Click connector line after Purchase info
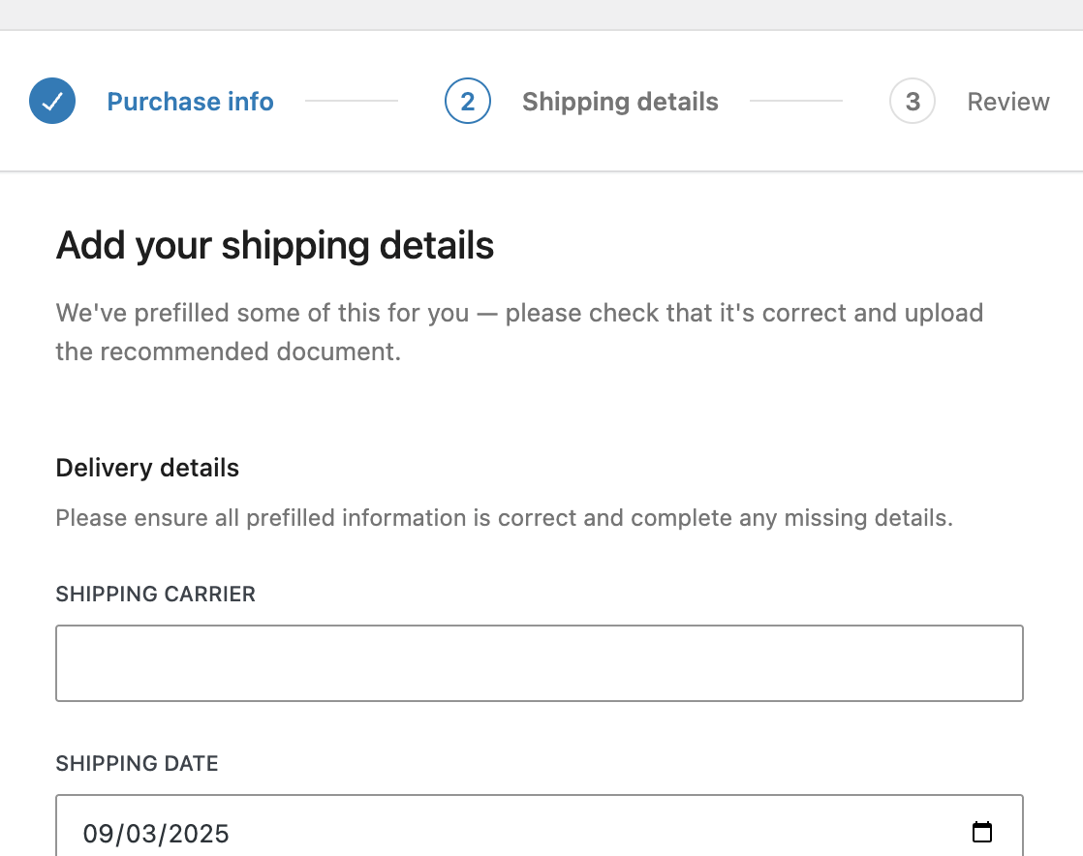Screen dimensions: 1083x856 tap(352, 101)
